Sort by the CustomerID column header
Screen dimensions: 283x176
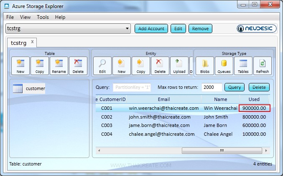(112, 99)
